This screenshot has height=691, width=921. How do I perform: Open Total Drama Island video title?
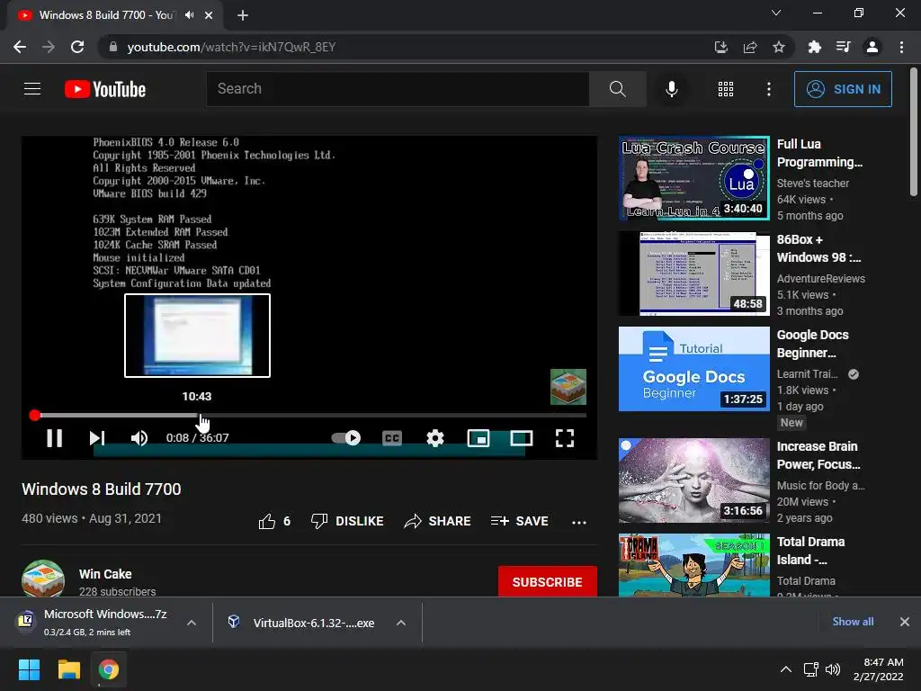pyautogui.click(x=810, y=551)
